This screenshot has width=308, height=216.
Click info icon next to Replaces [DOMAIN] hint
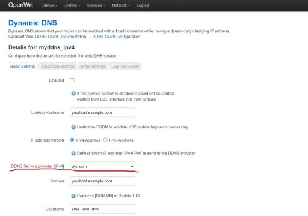coord(73,196)
